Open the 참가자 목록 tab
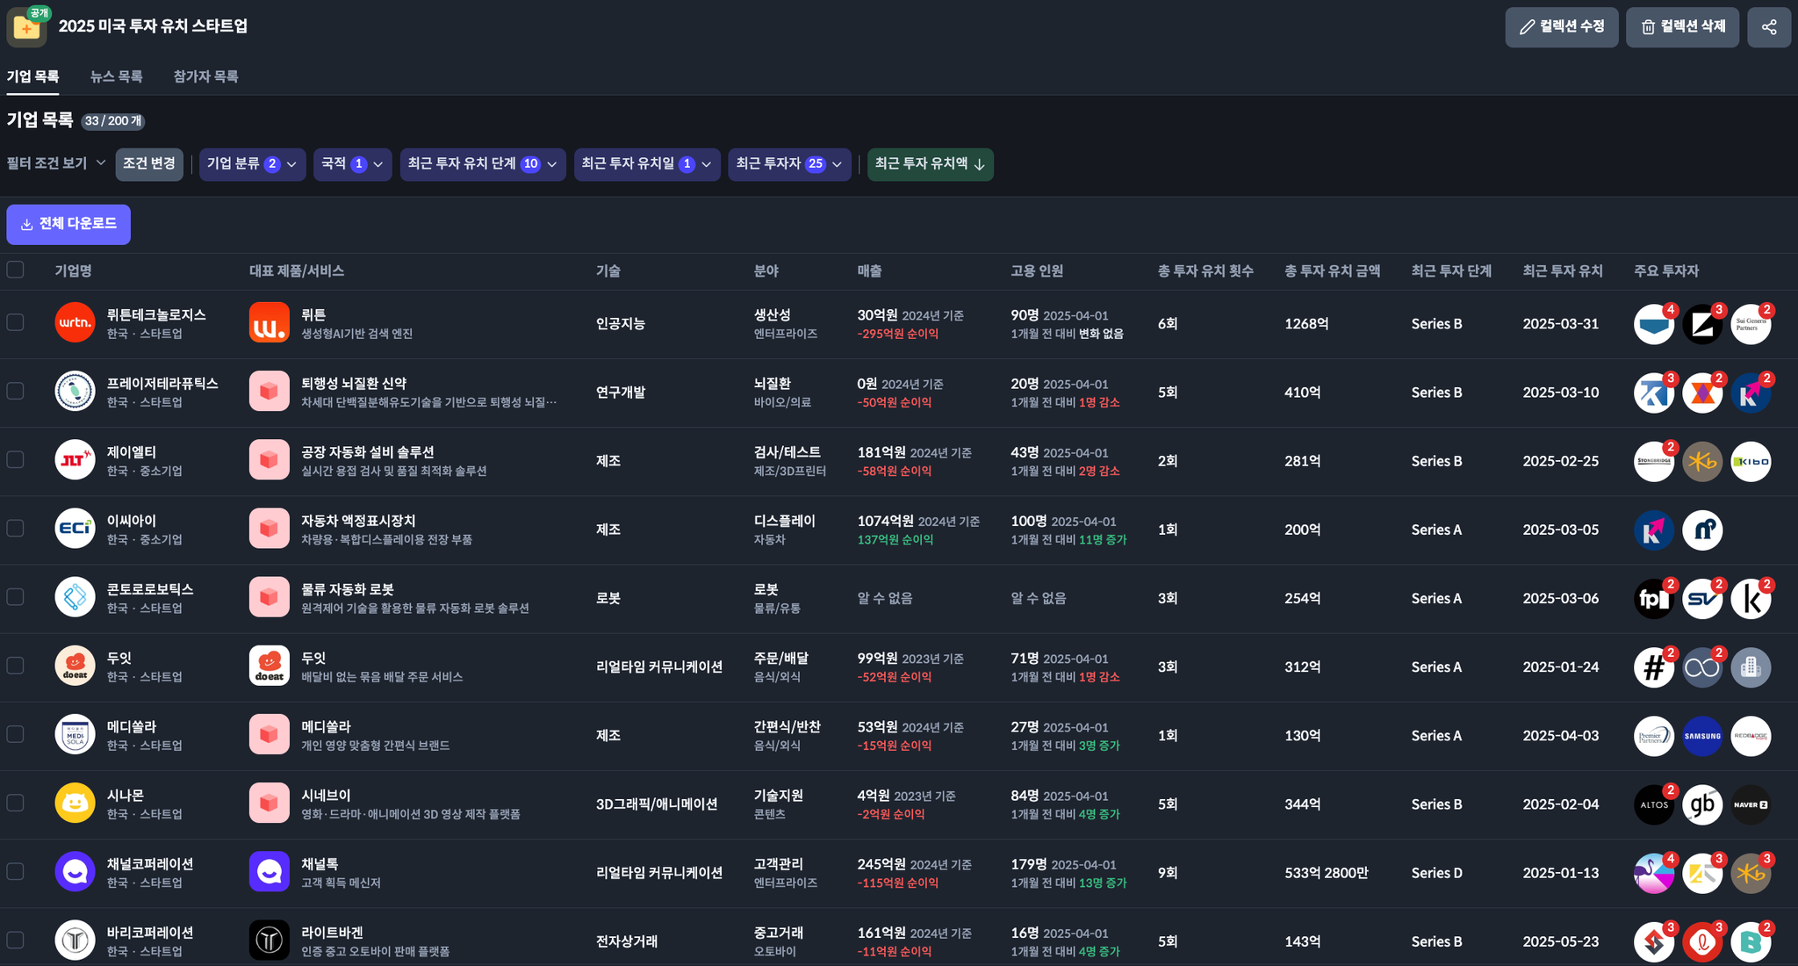Image resolution: width=1798 pixels, height=966 pixels. (x=205, y=76)
